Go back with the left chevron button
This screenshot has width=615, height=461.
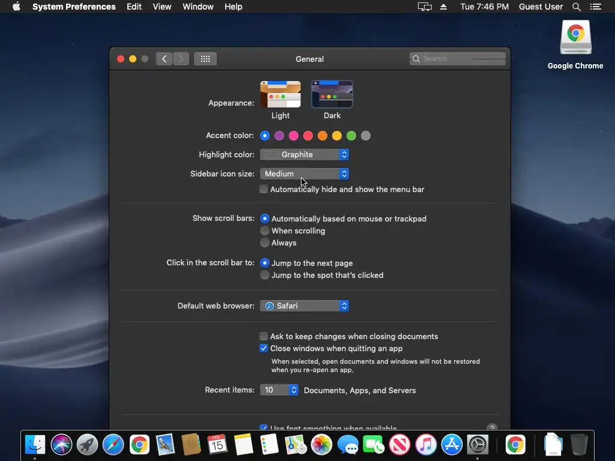click(x=164, y=59)
